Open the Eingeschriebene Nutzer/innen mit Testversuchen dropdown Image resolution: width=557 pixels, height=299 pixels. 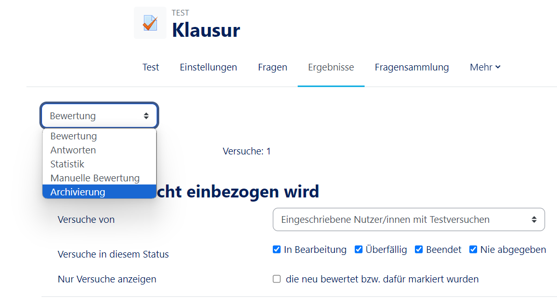click(x=409, y=220)
